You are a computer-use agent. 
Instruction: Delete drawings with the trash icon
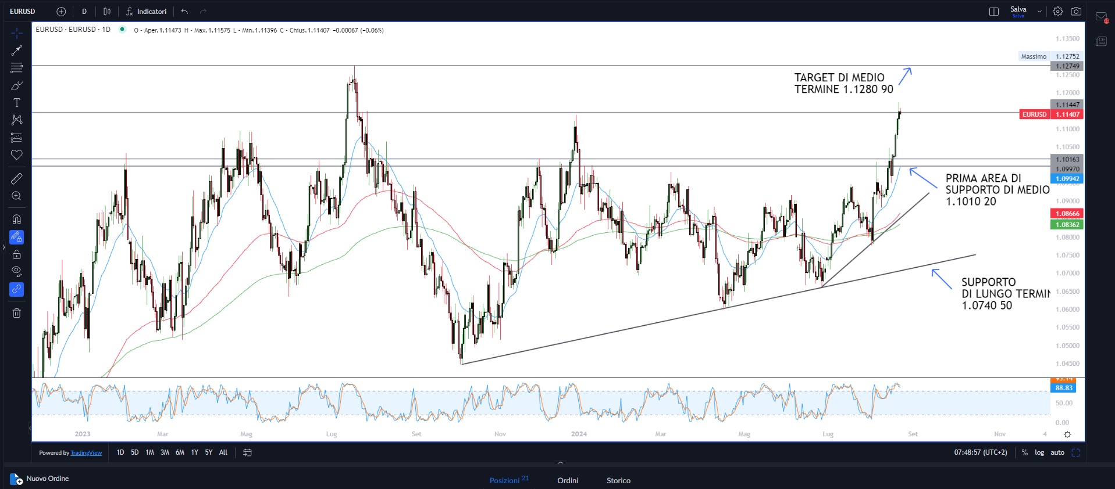pos(17,313)
